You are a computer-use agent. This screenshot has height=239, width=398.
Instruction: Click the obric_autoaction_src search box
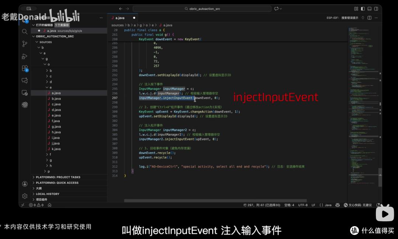point(202,8)
